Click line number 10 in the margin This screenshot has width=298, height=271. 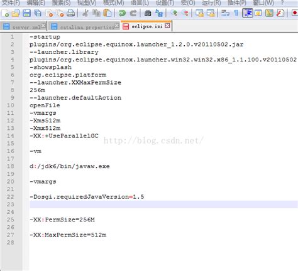[x=11, y=105]
